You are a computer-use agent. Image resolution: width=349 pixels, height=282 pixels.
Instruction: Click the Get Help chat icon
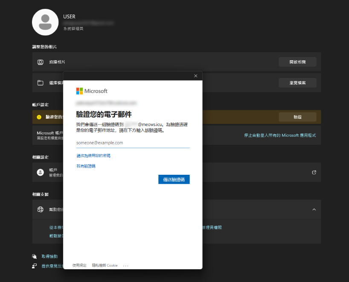pos(34,256)
